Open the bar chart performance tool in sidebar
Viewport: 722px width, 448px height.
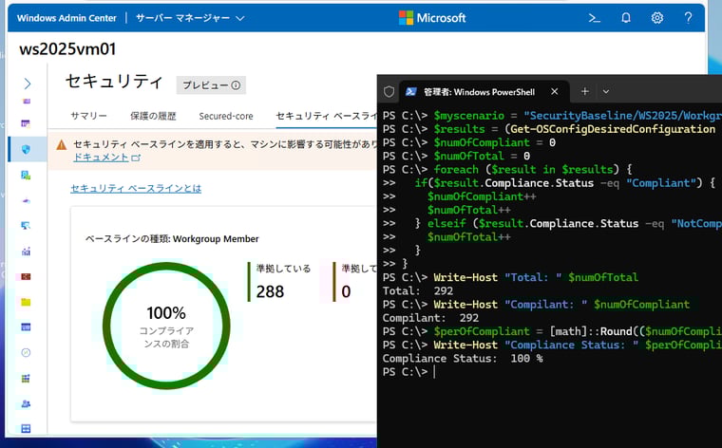[26, 252]
